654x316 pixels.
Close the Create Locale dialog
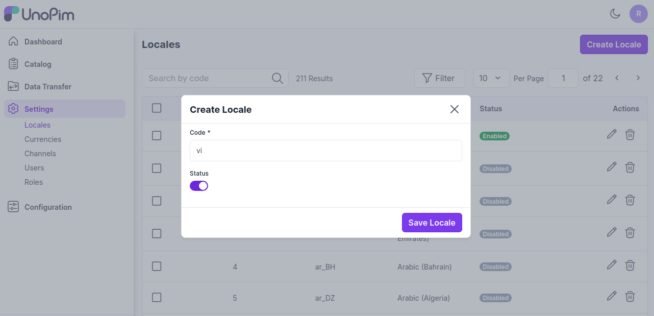(x=455, y=109)
